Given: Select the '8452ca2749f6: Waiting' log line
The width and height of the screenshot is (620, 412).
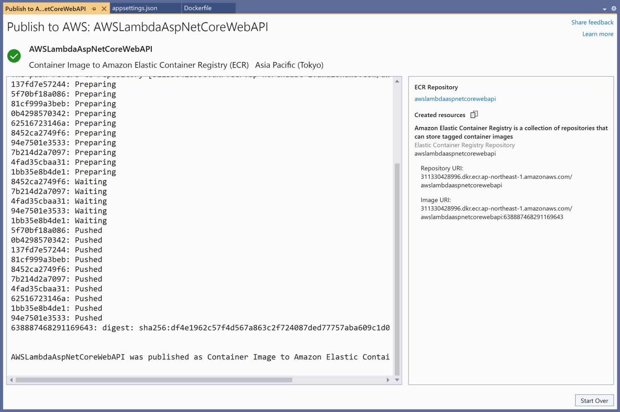Looking at the screenshot, I should [59, 182].
